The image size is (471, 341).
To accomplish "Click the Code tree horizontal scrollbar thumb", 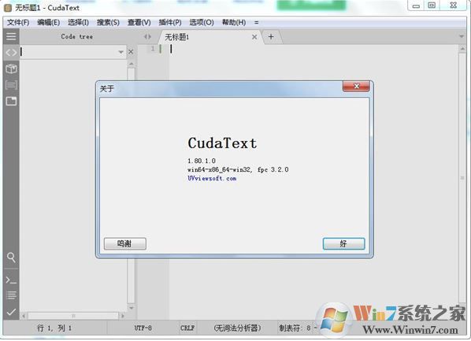I will tap(73, 316).
